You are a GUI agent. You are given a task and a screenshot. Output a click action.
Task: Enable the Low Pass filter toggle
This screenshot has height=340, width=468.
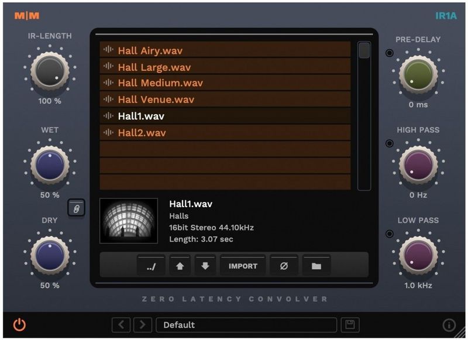[389, 233]
